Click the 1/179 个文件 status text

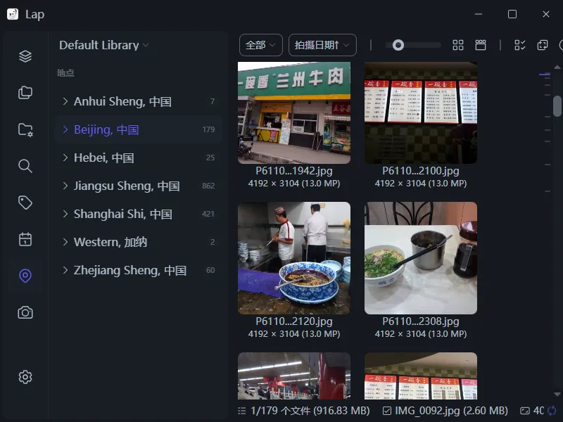(310, 411)
